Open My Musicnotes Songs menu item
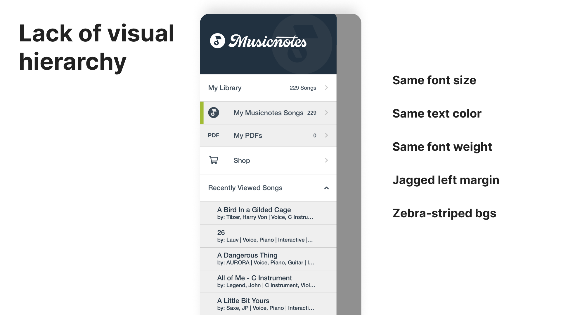Screen dimensions: 561x315 click(268, 113)
